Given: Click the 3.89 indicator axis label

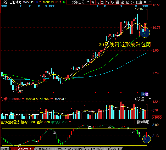Looking at the screenshot, I should click(156, 125).
